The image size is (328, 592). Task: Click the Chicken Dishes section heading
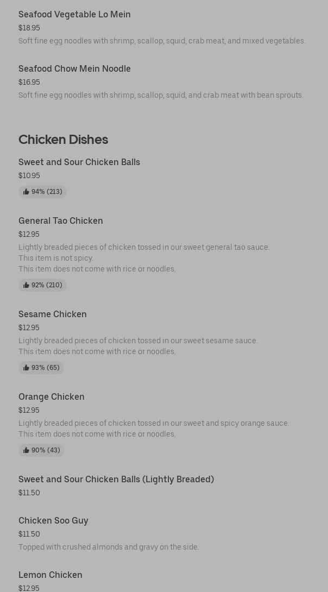(x=63, y=140)
